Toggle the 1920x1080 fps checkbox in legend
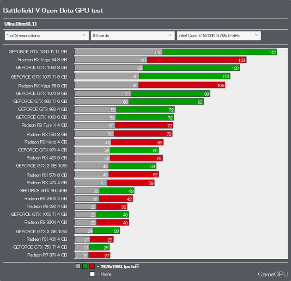The height and width of the screenshot is (281, 291). pos(137,266)
